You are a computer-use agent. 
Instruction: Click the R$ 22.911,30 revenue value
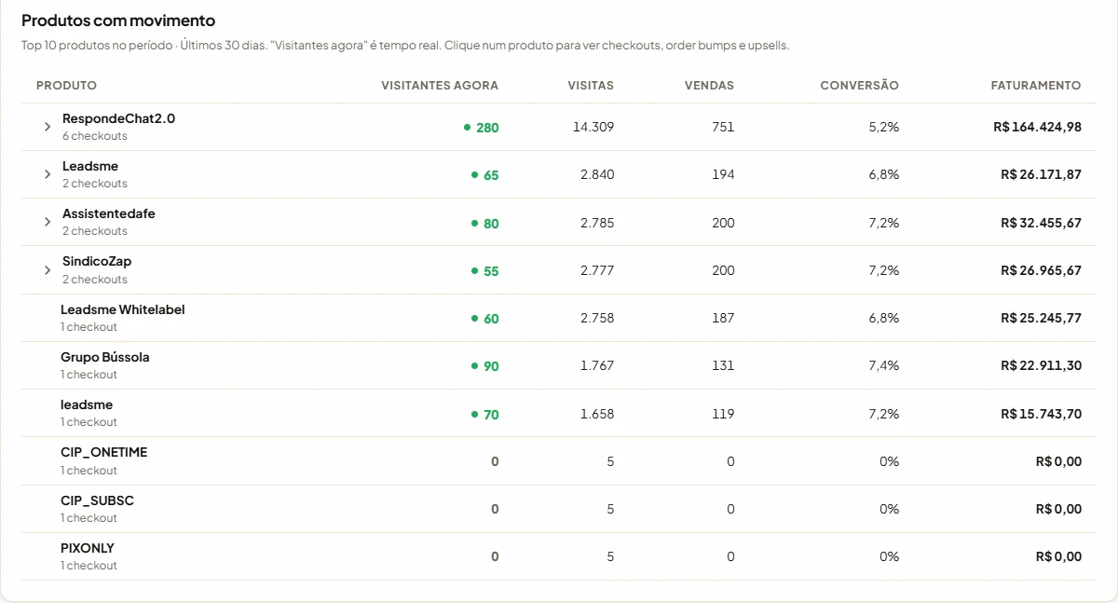[1041, 365]
